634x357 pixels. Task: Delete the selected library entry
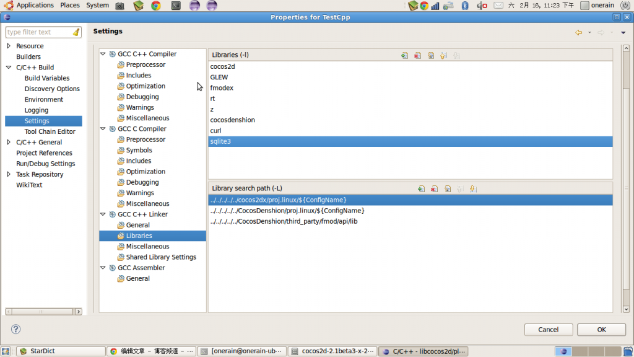click(418, 55)
